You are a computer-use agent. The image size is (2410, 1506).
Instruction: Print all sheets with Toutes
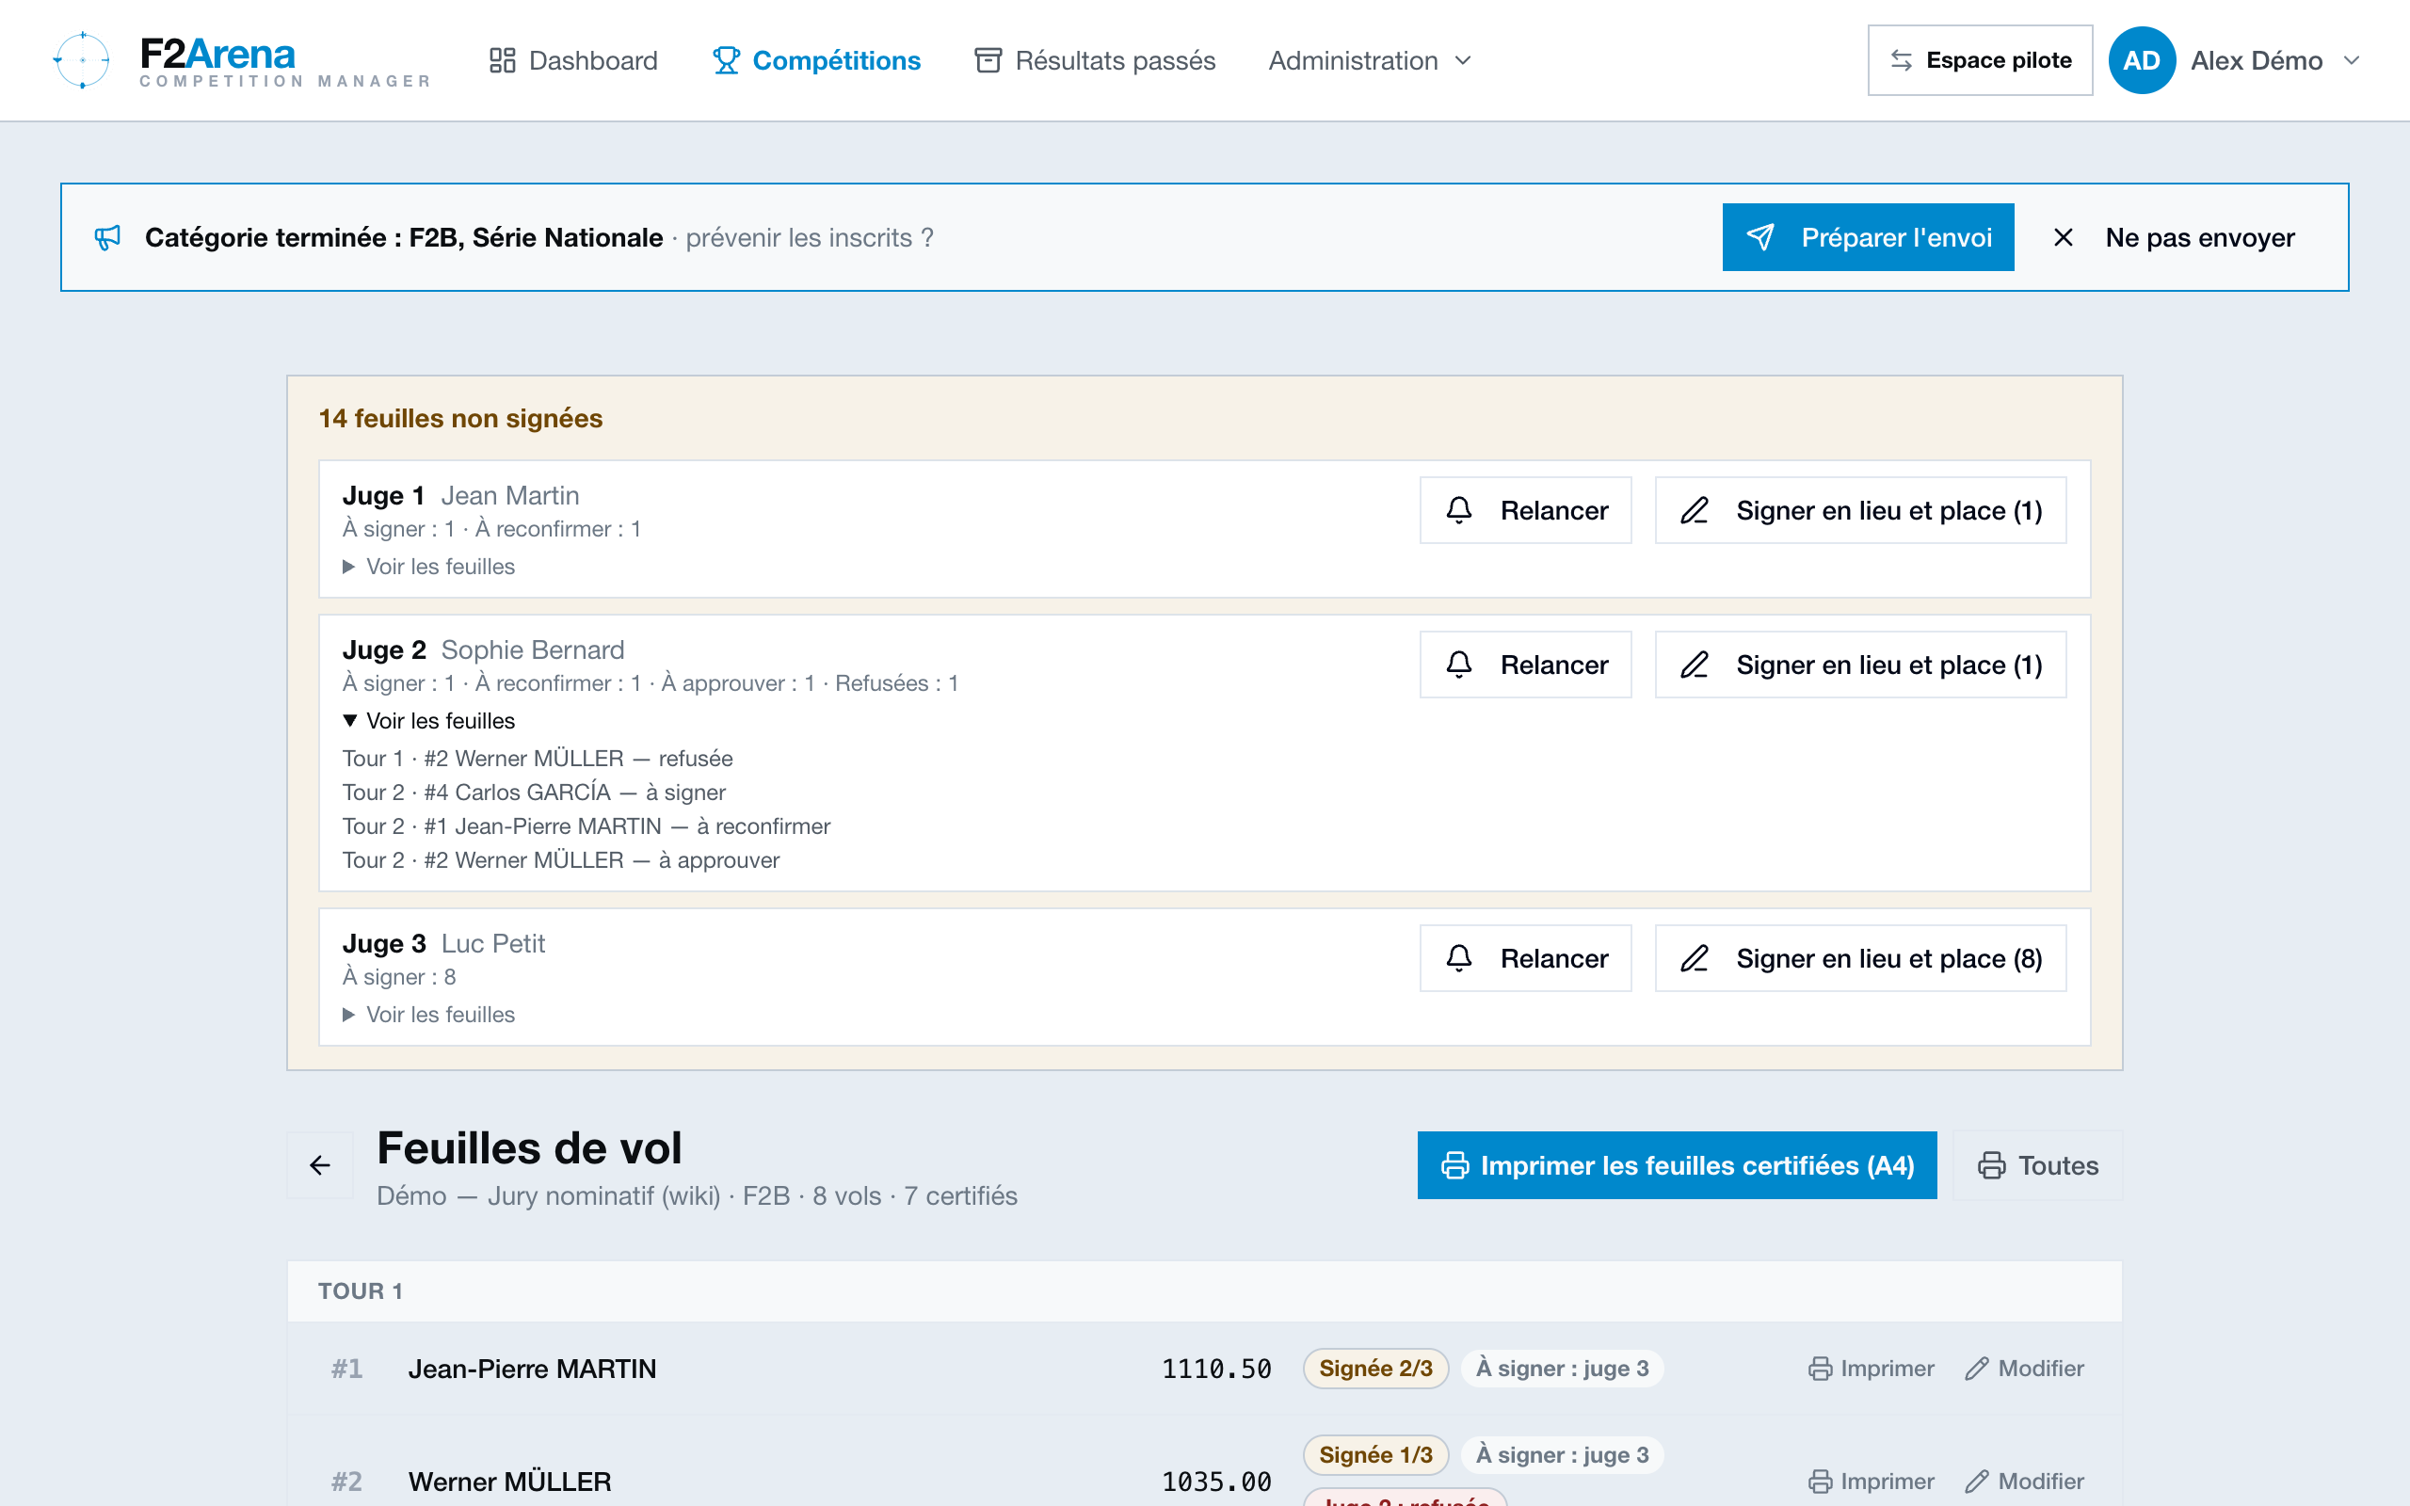2037,1164
